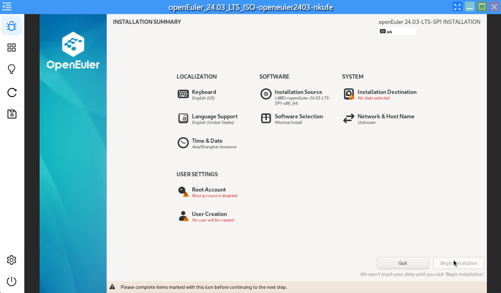This screenshot has width=501, height=293.
Task: Select the Time & Date label
Action: 207,141
